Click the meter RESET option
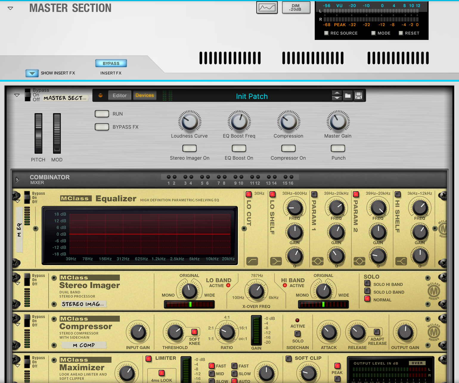This screenshot has width=459, height=383. [x=401, y=33]
